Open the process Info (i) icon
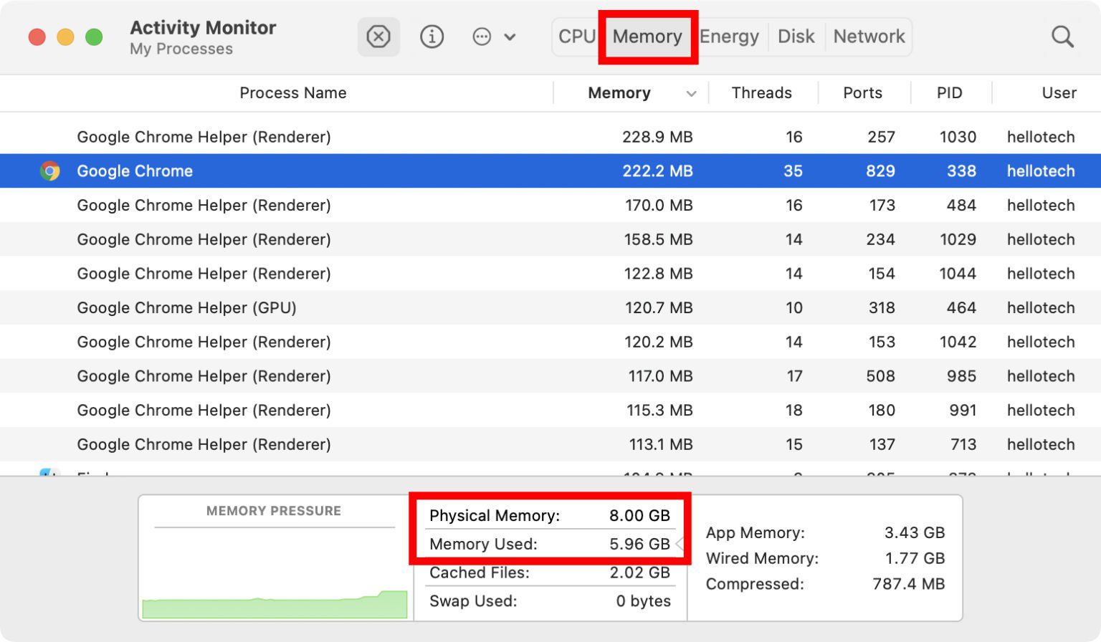Image resolution: width=1101 pixels, height=642 pixels. [x=432, y=37]
